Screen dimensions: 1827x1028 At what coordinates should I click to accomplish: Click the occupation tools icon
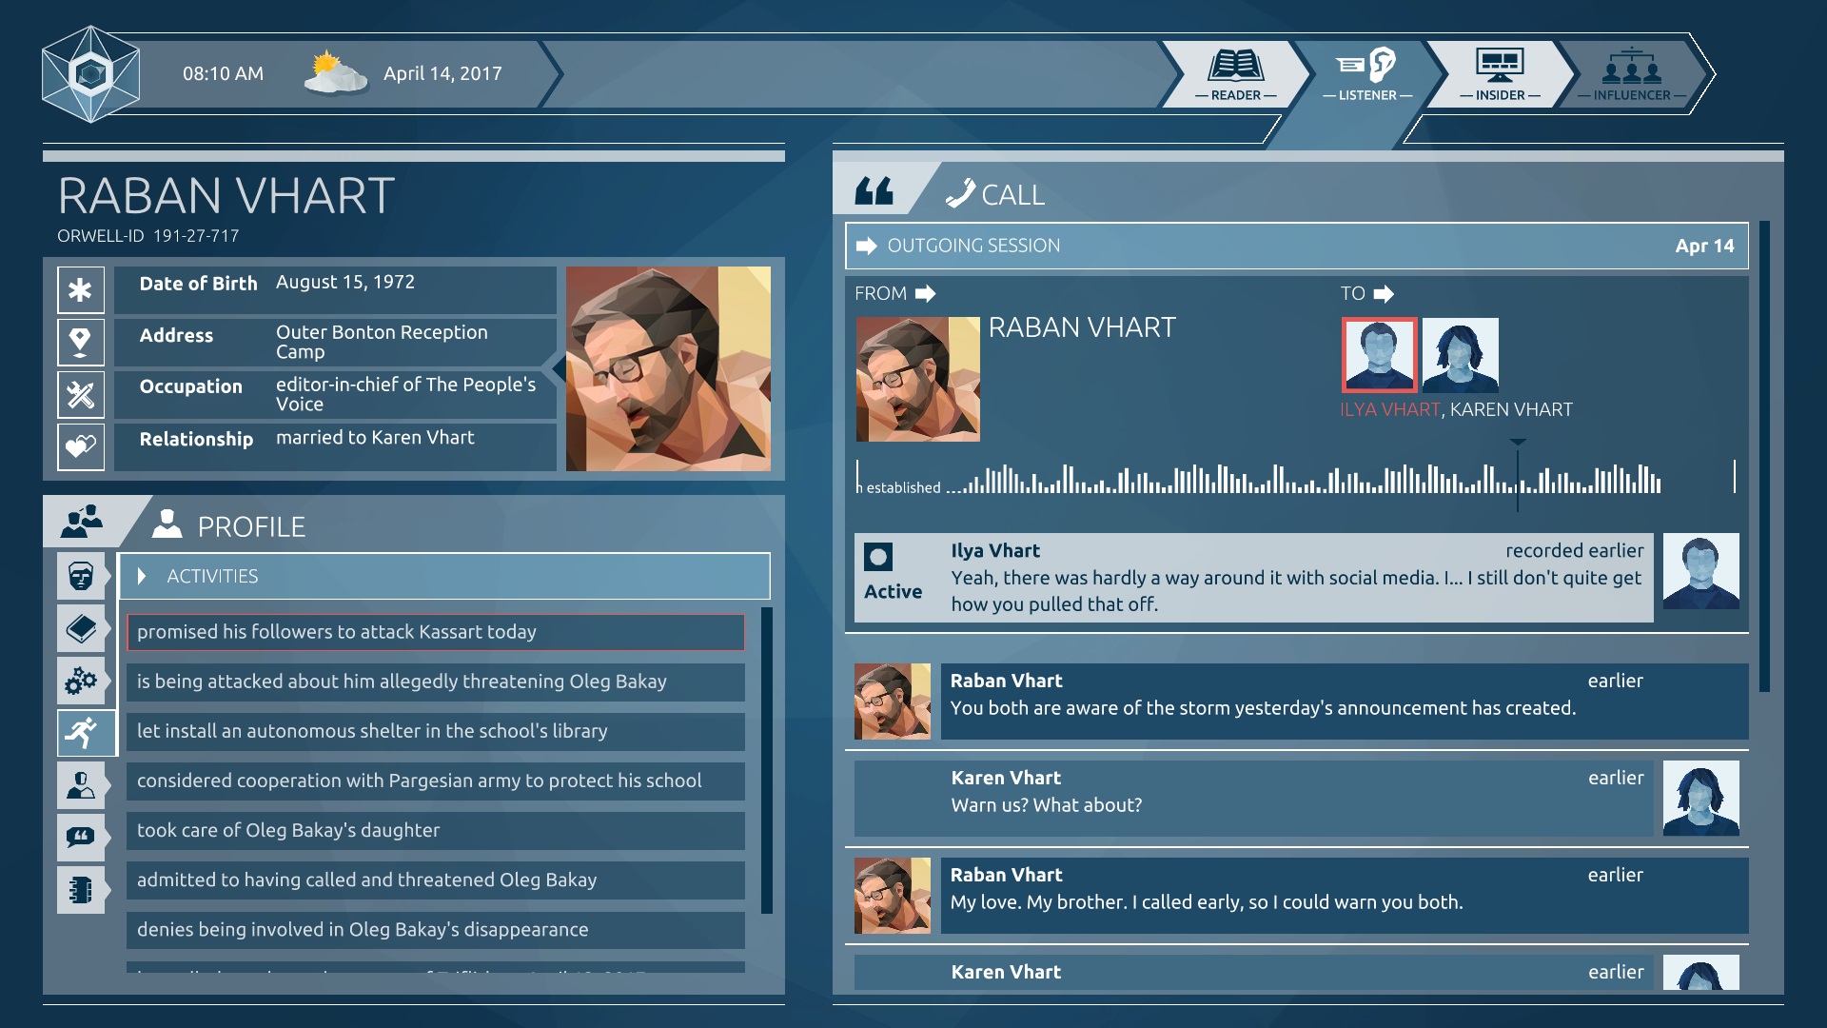click(x=81, y=393)
